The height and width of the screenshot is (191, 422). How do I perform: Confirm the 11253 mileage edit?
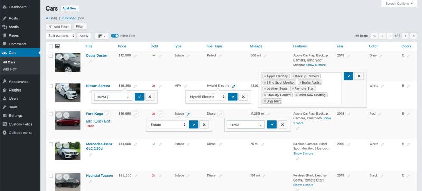coord(272,125)
